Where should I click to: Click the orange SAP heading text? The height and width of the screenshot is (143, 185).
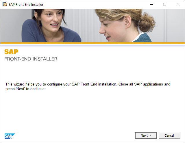pyautogui.click(x=11, y=52)
